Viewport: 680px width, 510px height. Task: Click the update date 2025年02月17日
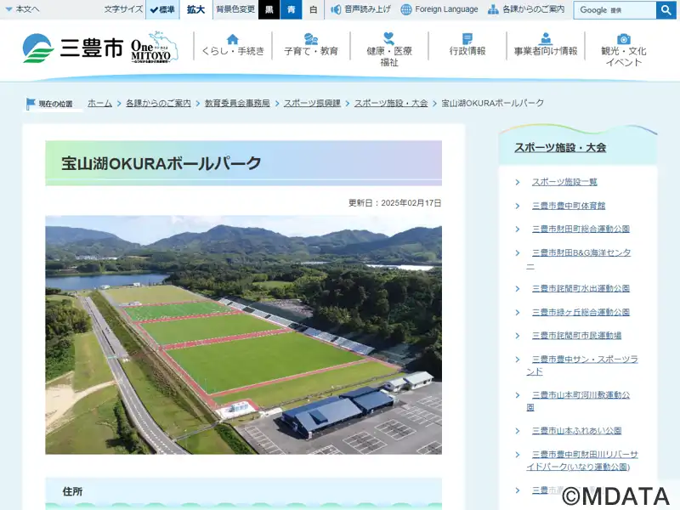pyautogui.click(x=411, y=203)
